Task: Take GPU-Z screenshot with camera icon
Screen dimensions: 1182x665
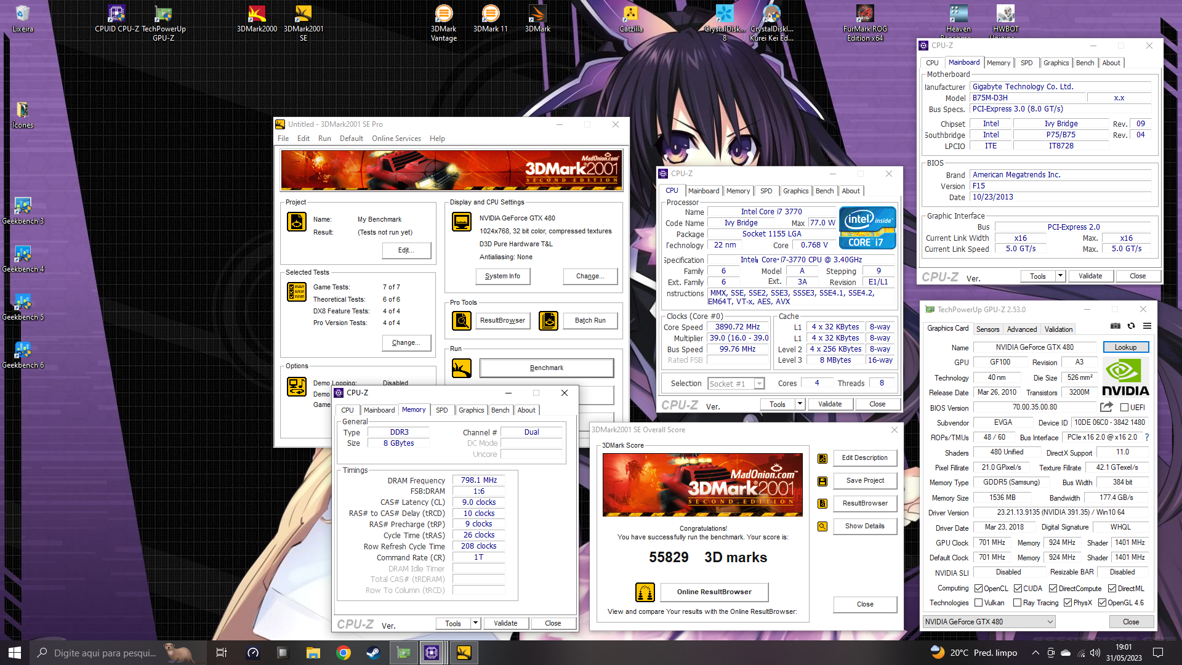Action: [x=1116, y=326]
